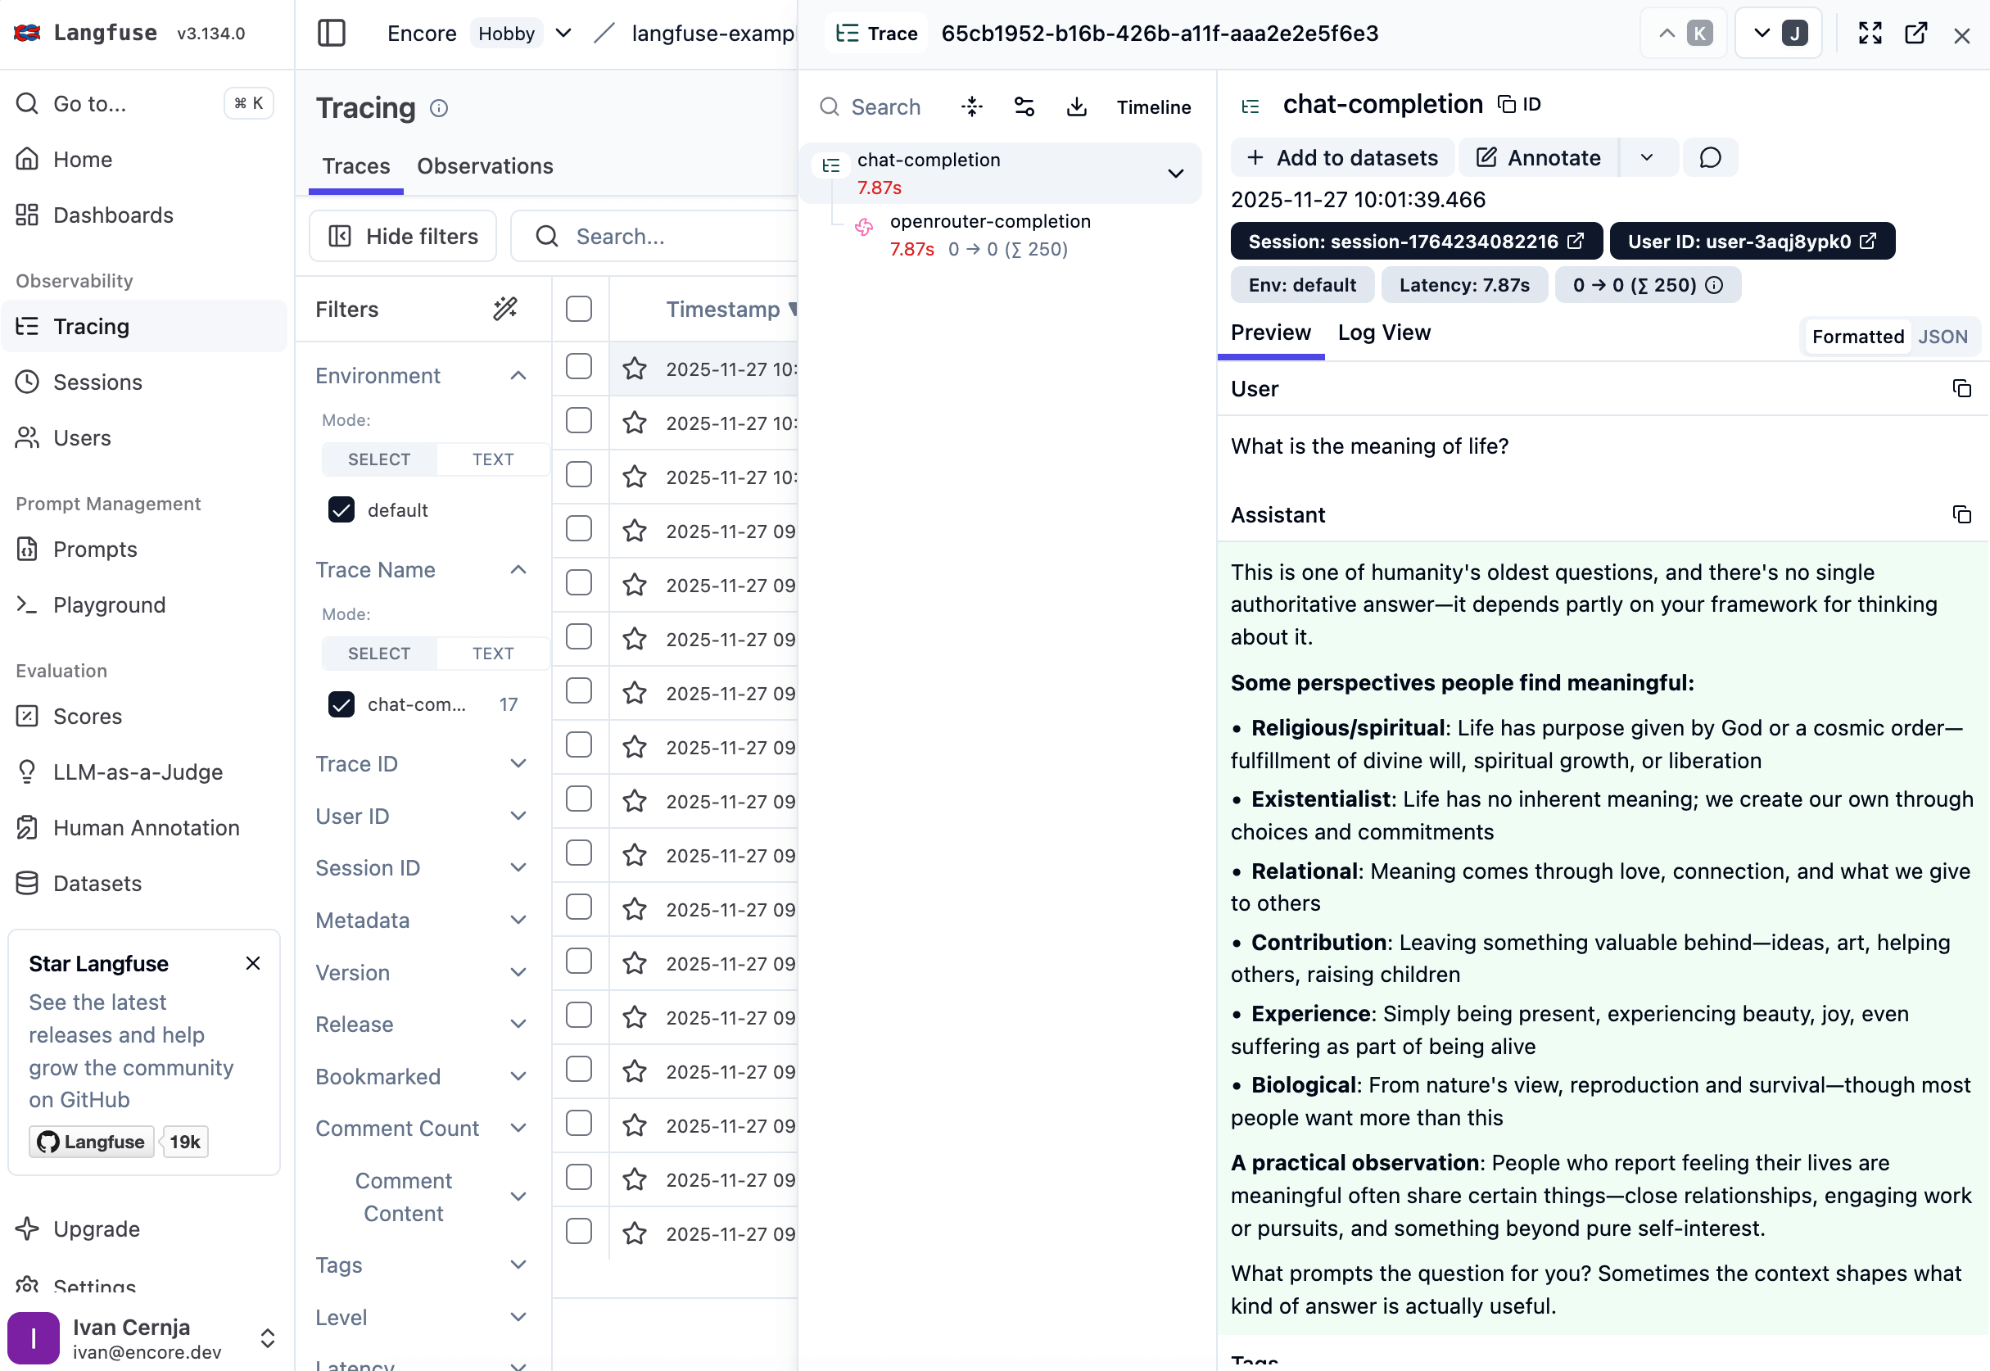Select all traces with the header checkbox
Image resolution: width=1990 pixels, height=1371 pixels.
(579, 309)
